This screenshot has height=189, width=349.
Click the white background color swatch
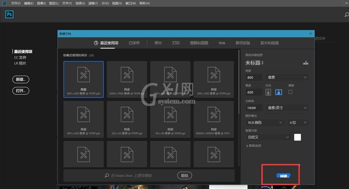point(297,137)
